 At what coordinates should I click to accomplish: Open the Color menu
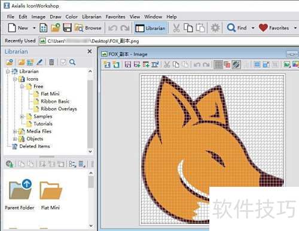pos(72,17)
